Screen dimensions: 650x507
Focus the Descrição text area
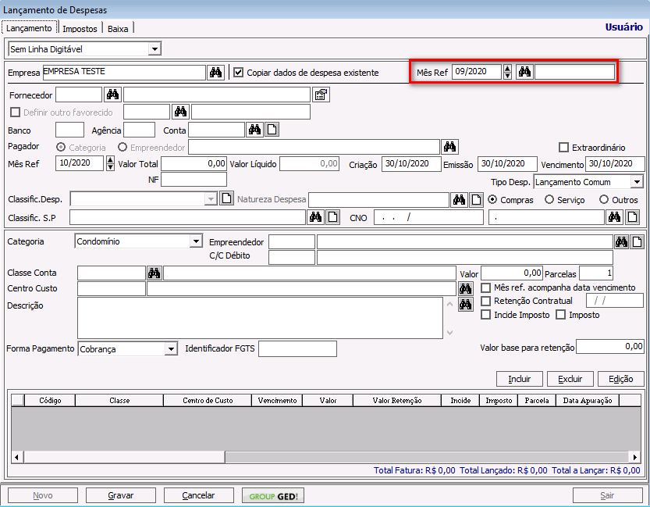pos(260,318)
